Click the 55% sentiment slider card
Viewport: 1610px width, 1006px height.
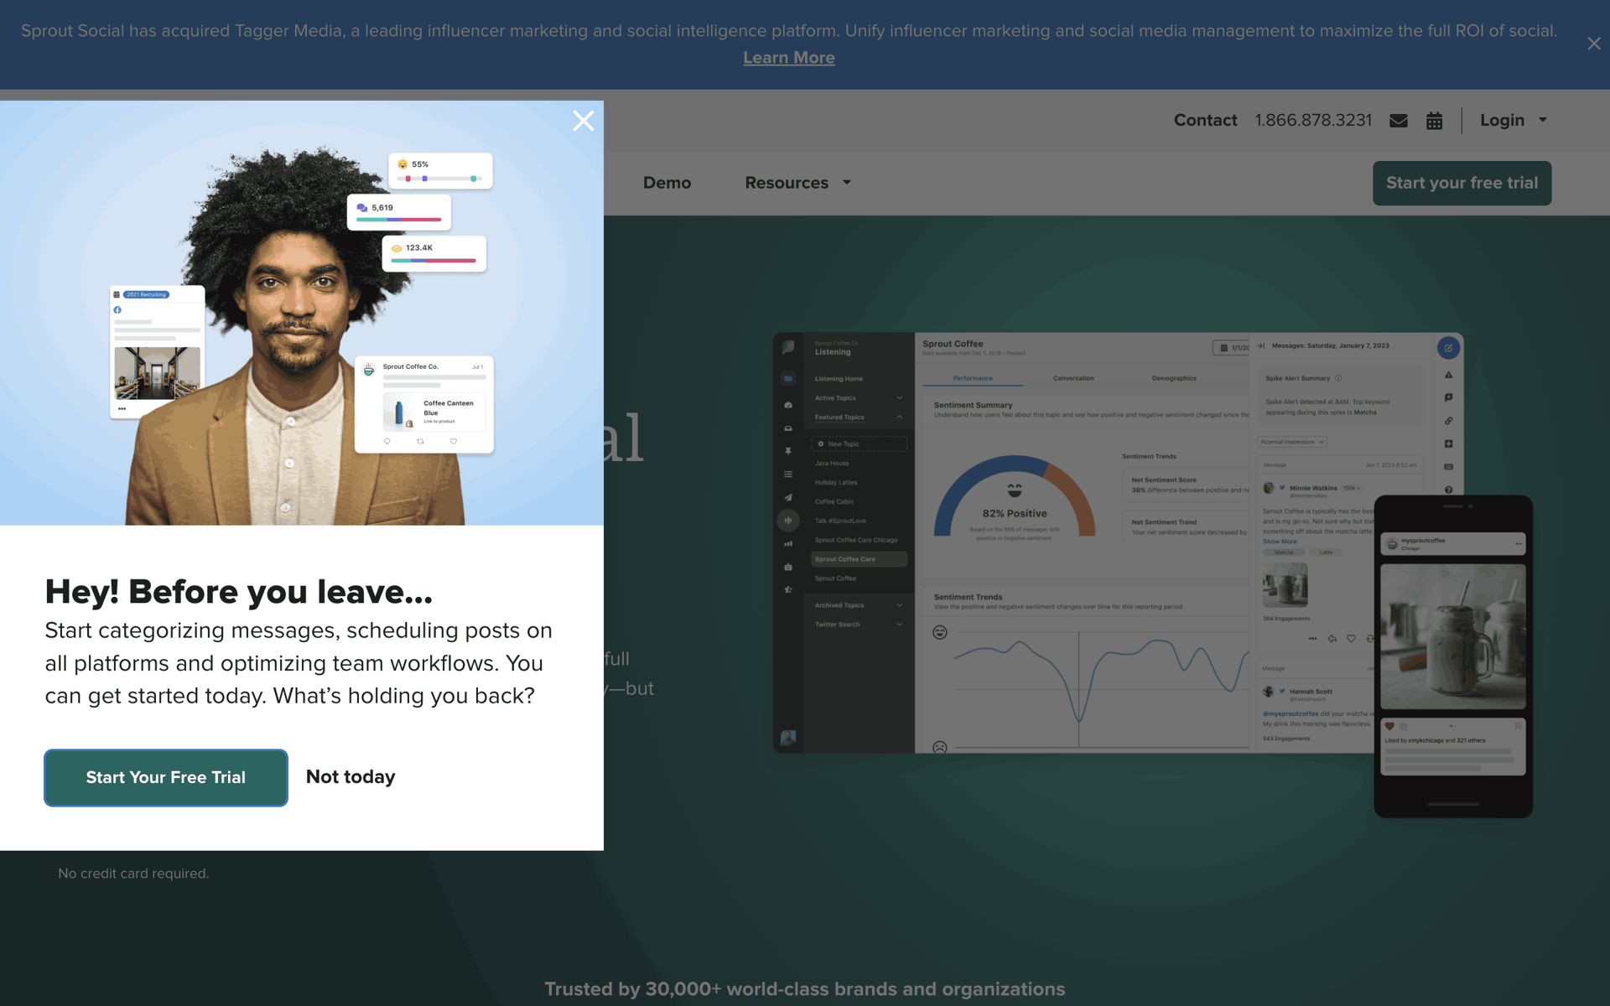pos(440,170)
